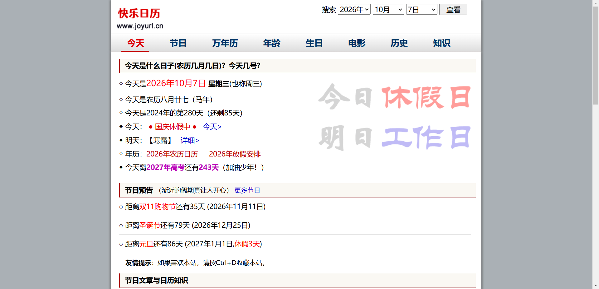Click the page scrollbar down arrow

596,286
